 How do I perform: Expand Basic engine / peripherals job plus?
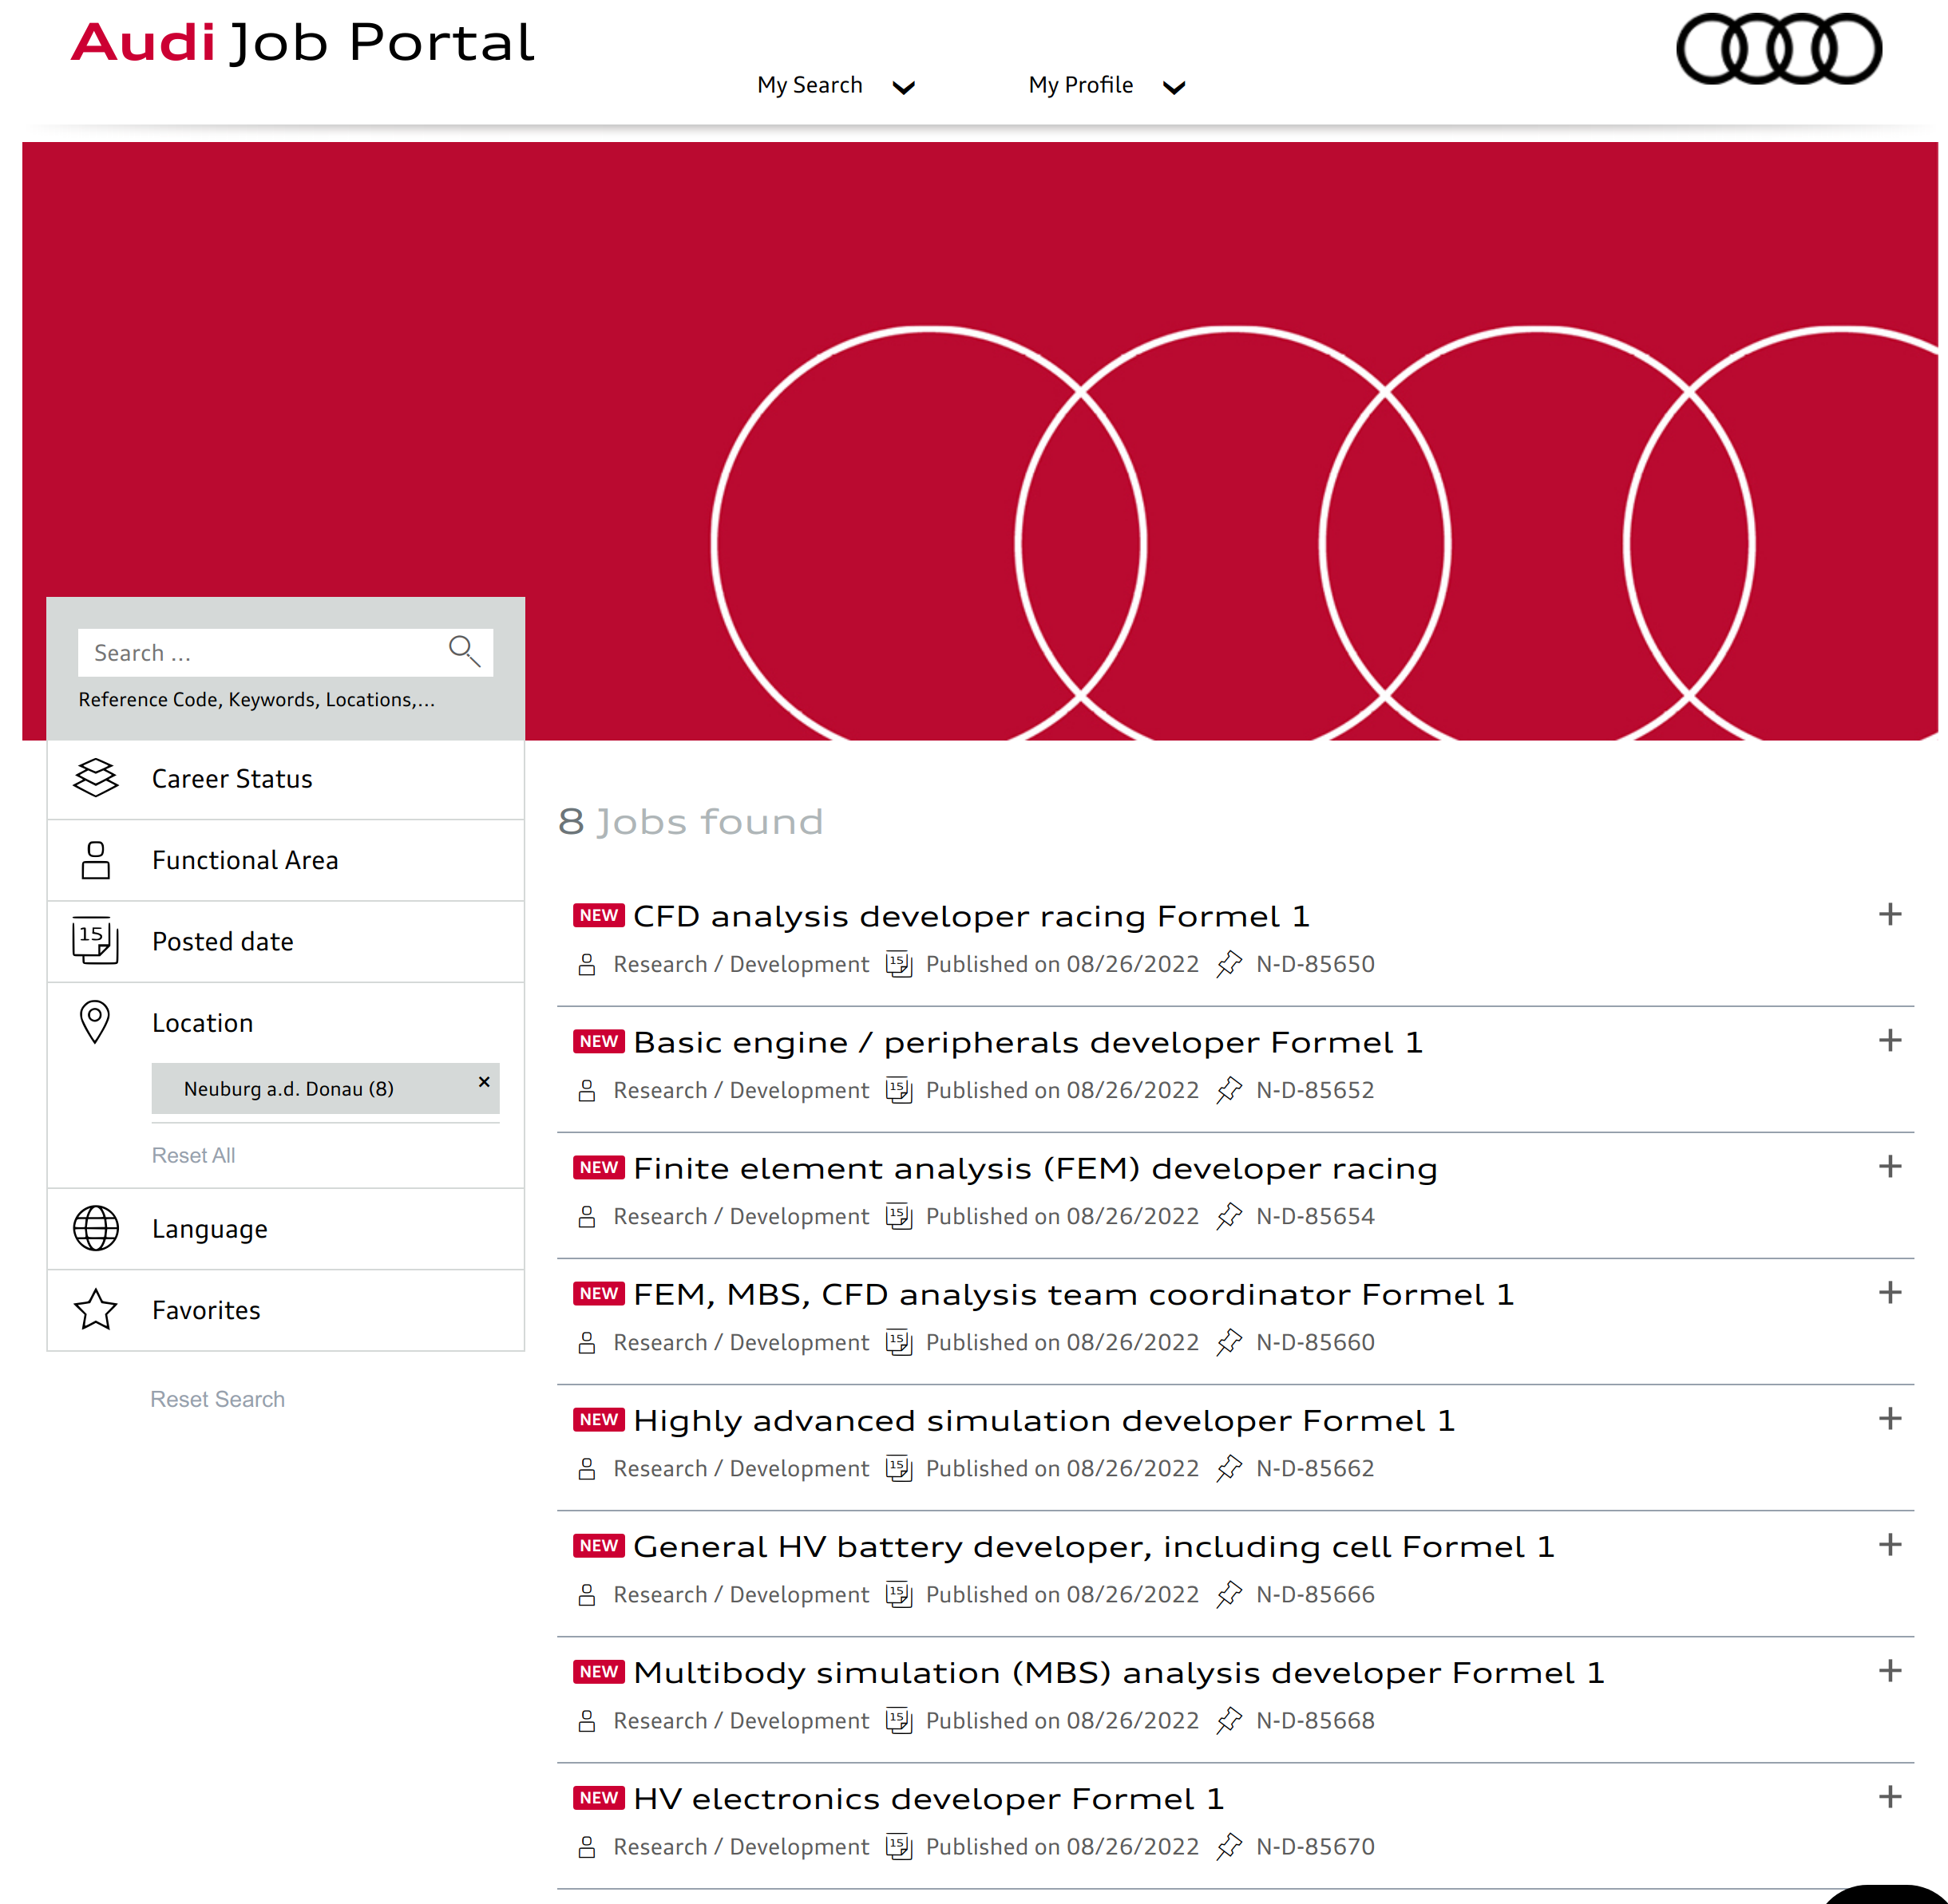pos(1890,1040)
